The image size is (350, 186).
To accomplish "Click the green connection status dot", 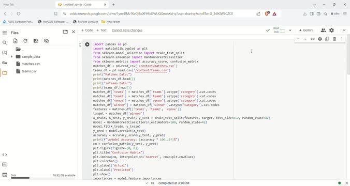I will pos(340,183).
